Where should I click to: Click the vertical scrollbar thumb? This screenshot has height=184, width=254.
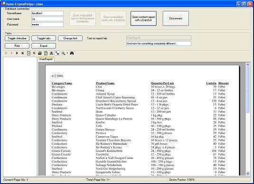(248, 89)
